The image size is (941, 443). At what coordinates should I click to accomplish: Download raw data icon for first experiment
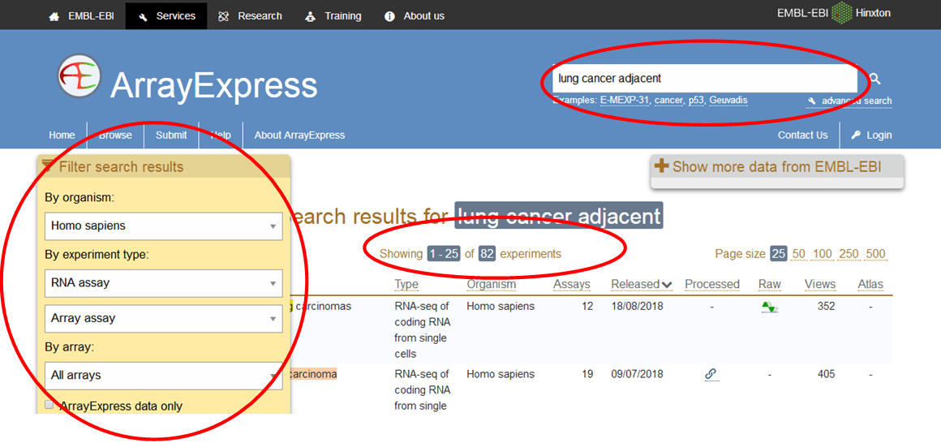point(769,308)
